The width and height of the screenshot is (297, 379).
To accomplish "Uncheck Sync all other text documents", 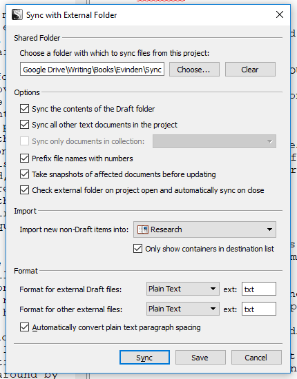I will 24,125.
